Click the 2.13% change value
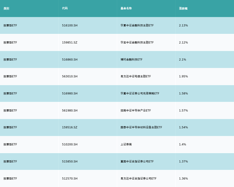This screenshot has width=234, height=187. tap(183, 25)
